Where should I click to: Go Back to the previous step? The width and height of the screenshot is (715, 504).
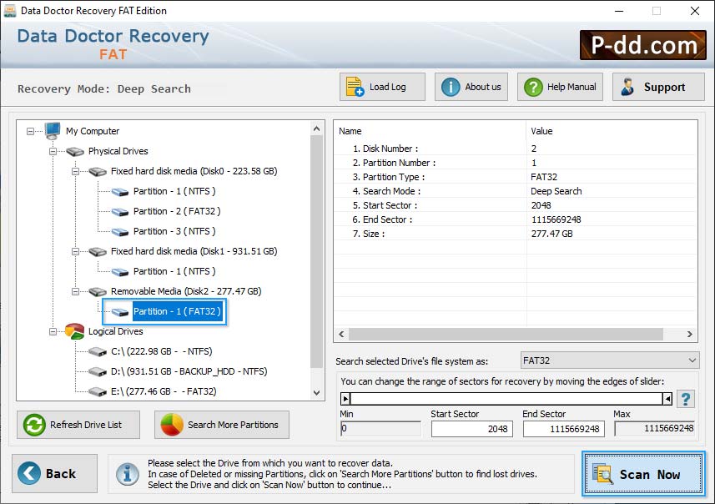click(x=55, y=473)
